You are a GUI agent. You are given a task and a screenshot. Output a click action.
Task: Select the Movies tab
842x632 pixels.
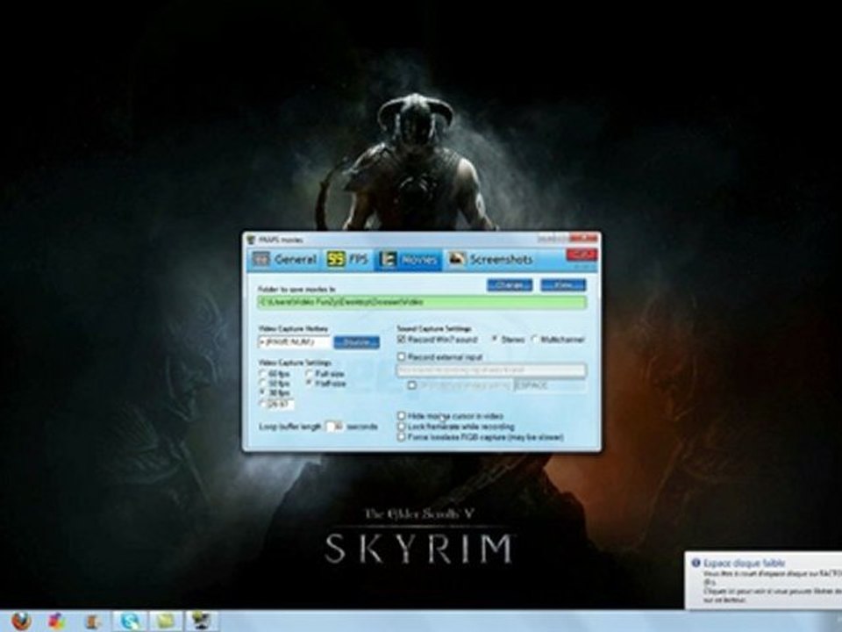pyautogui.click(x=408, y=260)
